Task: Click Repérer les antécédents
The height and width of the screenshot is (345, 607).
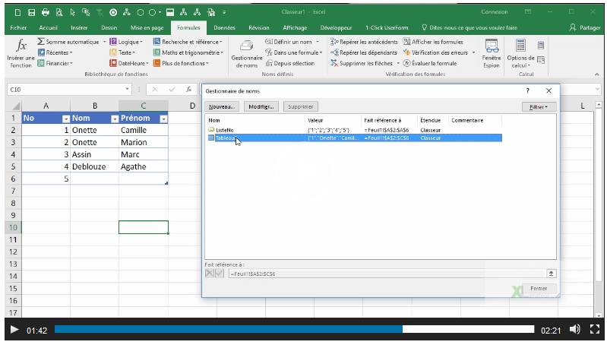Action: pyautogui.click(x=365, y=42)
